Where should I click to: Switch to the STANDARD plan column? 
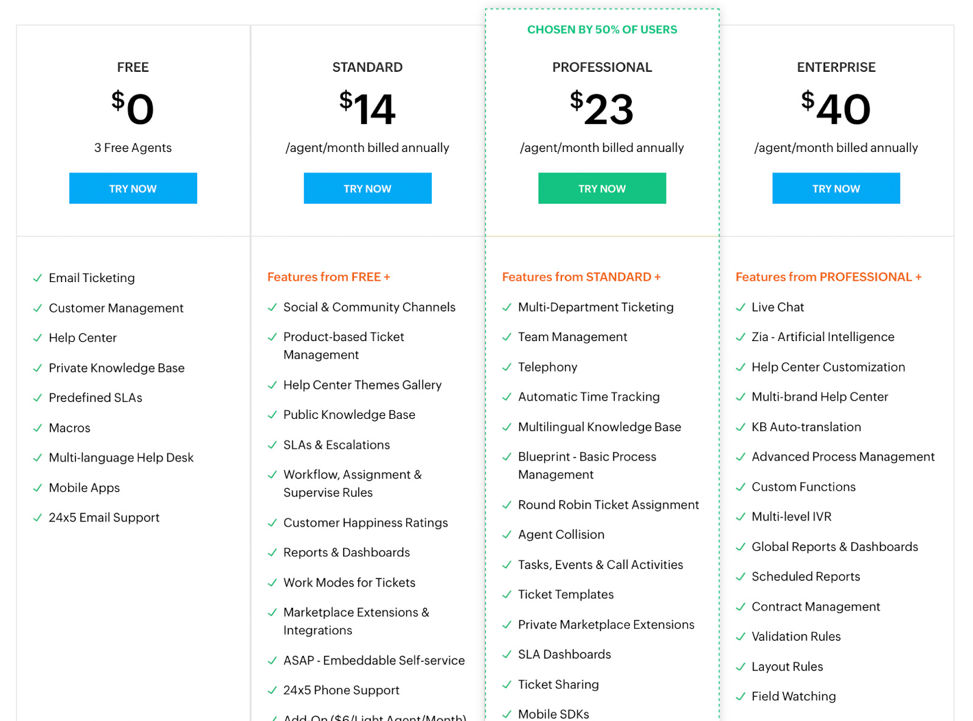click(x=367, y=67)
